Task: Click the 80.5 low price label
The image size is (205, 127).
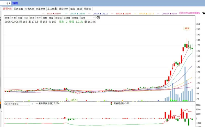Action: pos(74,100)
